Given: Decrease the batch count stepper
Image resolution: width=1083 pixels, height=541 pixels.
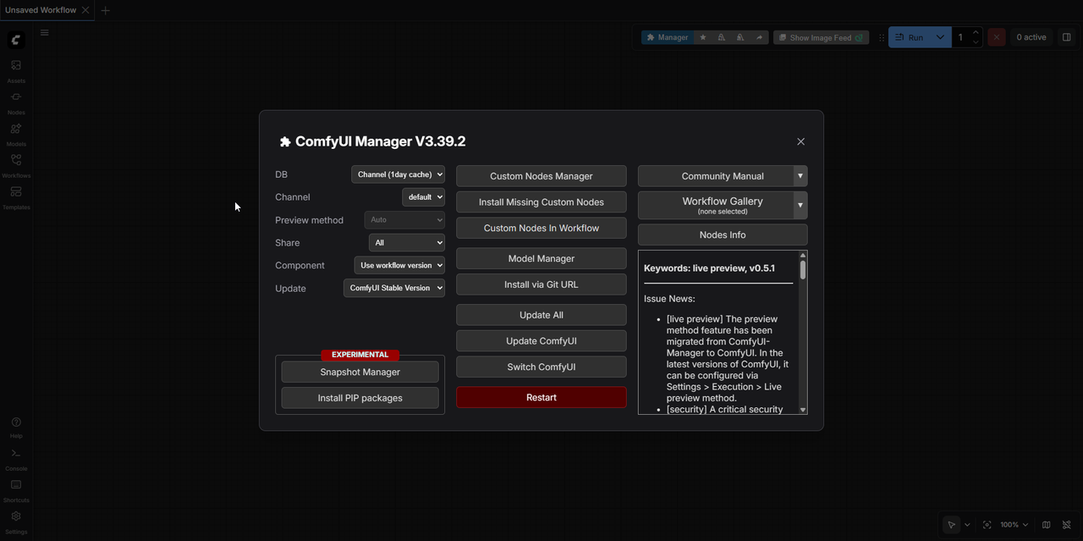Looking at the screenshot, I should [976, 42].
